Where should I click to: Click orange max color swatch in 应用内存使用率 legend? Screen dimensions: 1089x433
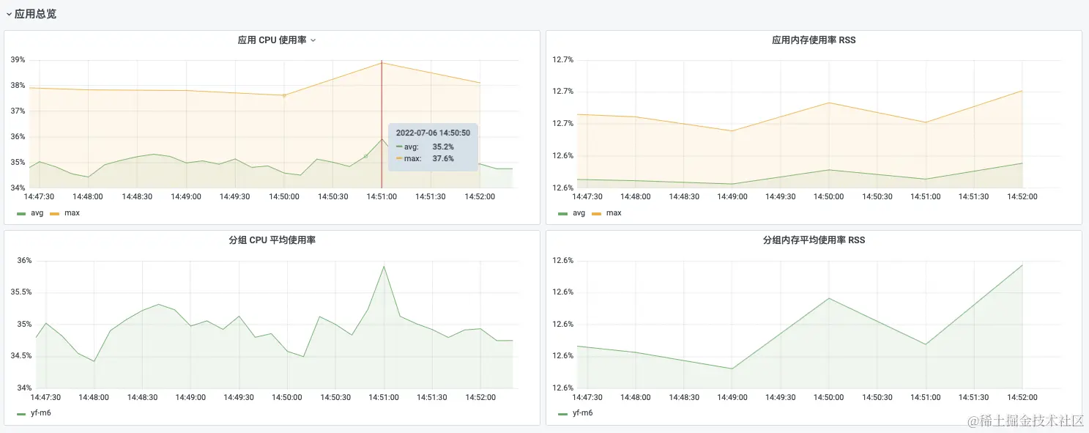pyautogui.click(x=597, y=214)
